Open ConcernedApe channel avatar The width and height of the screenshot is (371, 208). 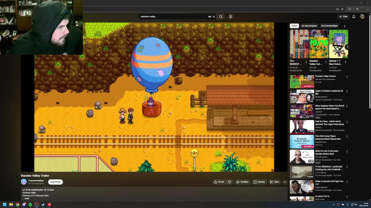pyautogui.click(x=24, y=182)
